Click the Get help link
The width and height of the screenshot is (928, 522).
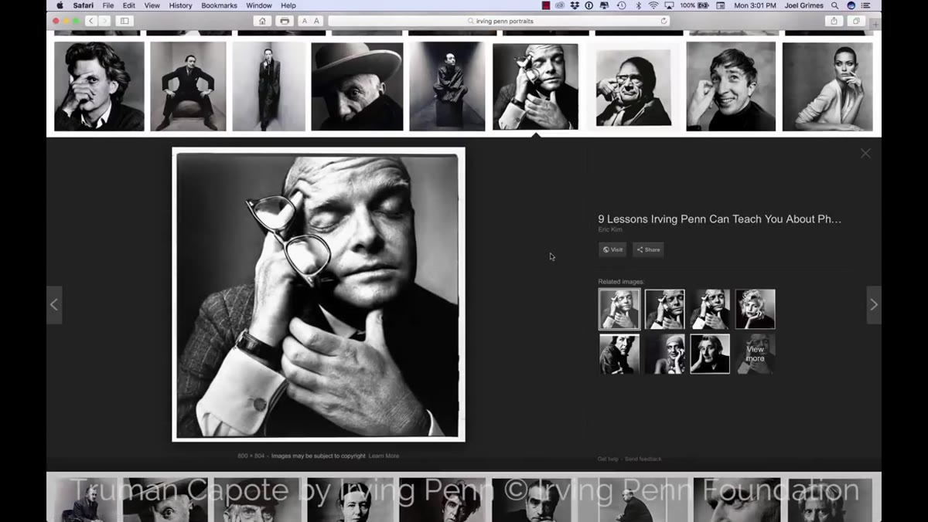pos(608,459)
